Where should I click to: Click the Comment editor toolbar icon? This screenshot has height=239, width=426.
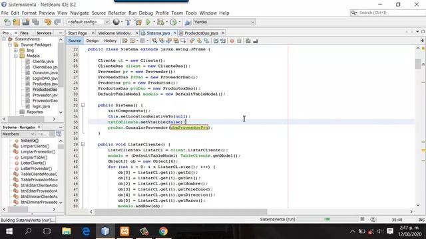(x=248, y=41)
